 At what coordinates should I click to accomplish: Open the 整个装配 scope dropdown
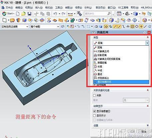pyautogui.click(x=45, y=27)
